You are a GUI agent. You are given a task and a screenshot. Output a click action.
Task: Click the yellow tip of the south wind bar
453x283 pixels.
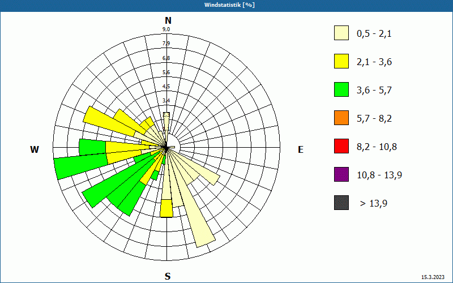(x=166, y=208)
